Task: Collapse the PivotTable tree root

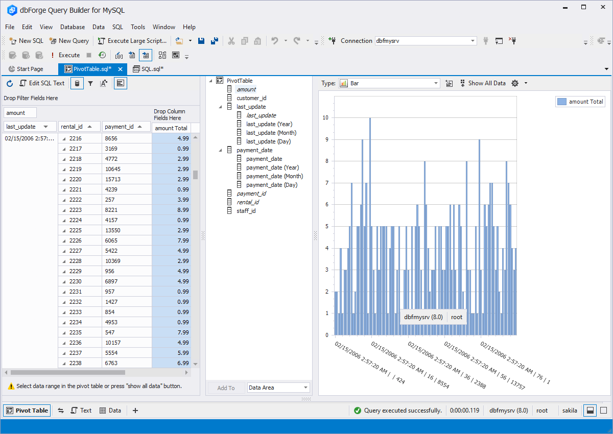Action: click(211, 81)
